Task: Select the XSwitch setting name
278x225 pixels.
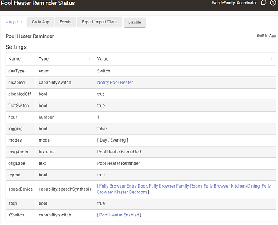Action: pyautogui.click(x=16, y=215)
